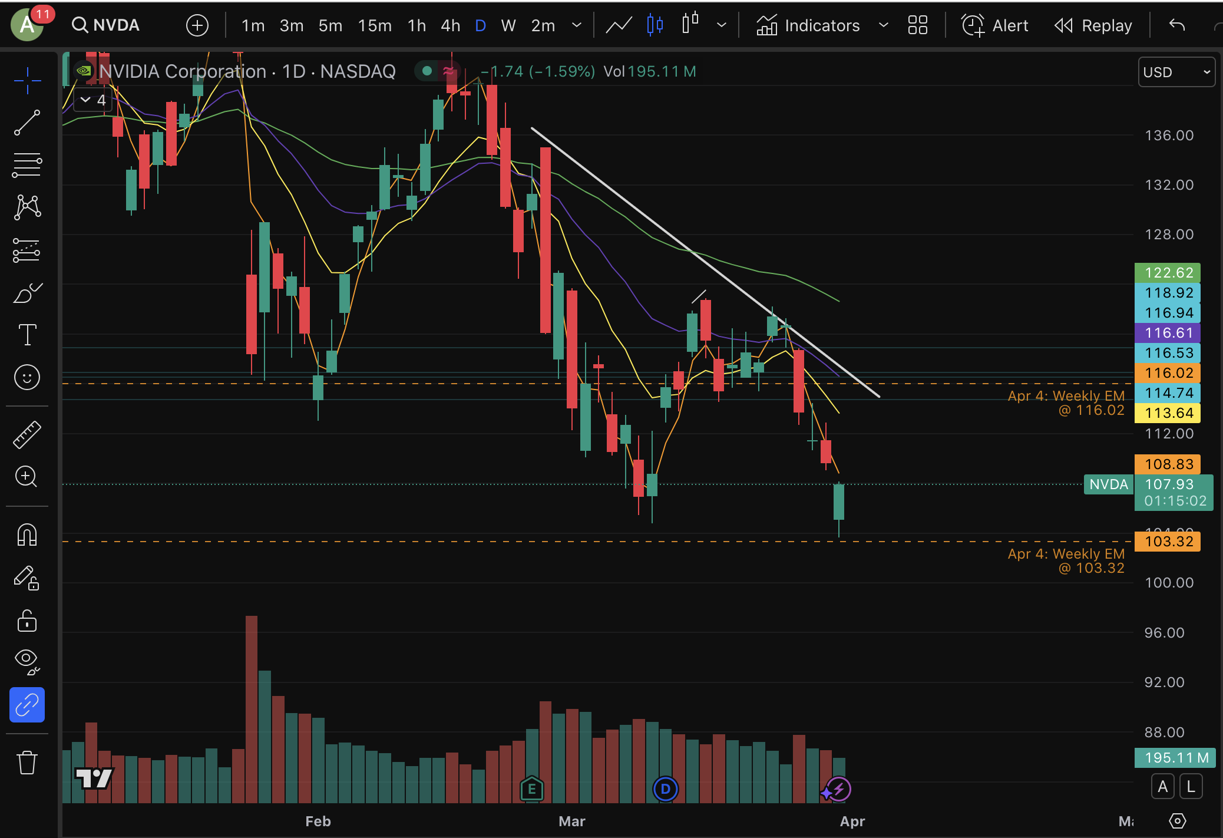Viewport: 1223px width, 838px height.
Task: Select the trend line drawing tool
Action: pyautogui.click(x=27, y=123)
